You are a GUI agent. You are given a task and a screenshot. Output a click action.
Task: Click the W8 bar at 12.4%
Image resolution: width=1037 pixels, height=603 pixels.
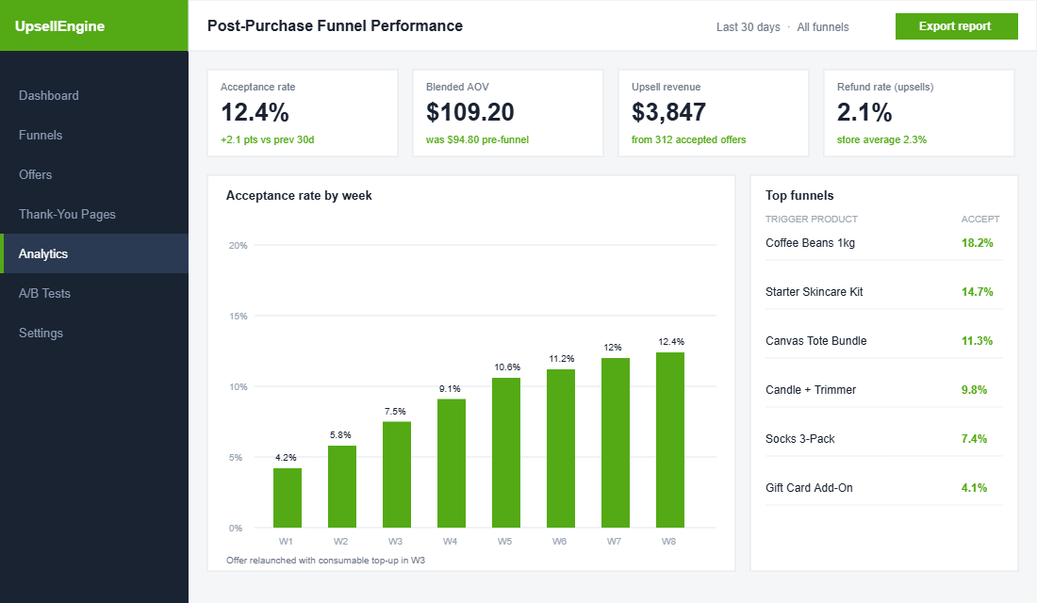(x=670, y=440)
